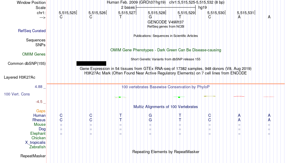285x163 pixels.
Task: Click the Rhesus row base G
Action: point(150,120)
